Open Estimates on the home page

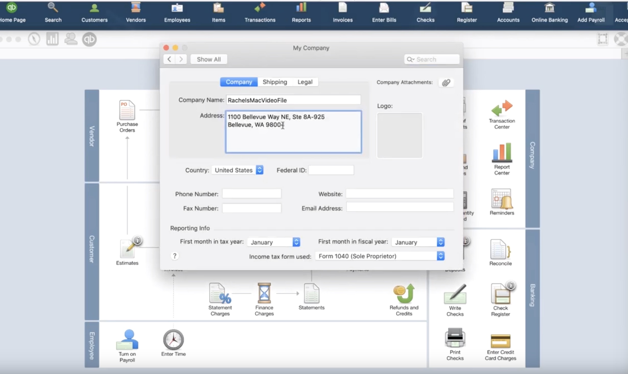coord(127,252)
